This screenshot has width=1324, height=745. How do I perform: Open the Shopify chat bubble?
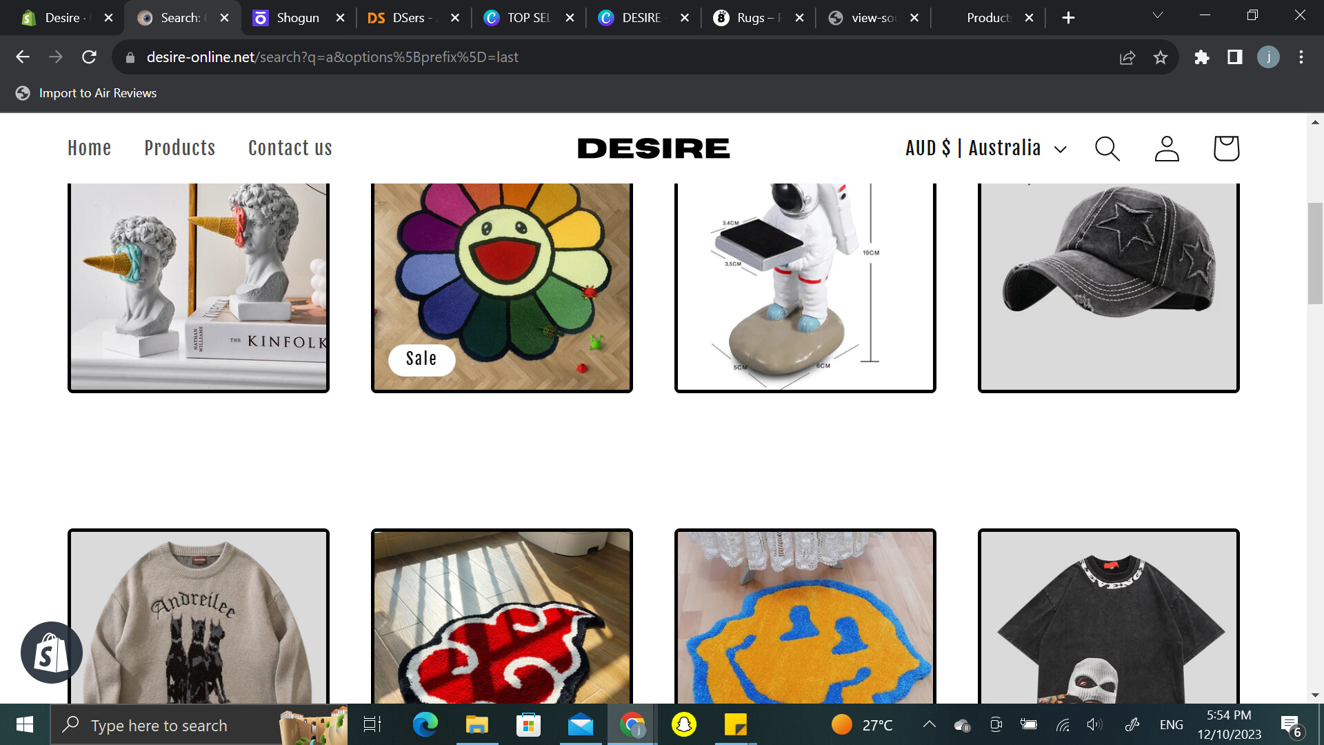[52, 653]
